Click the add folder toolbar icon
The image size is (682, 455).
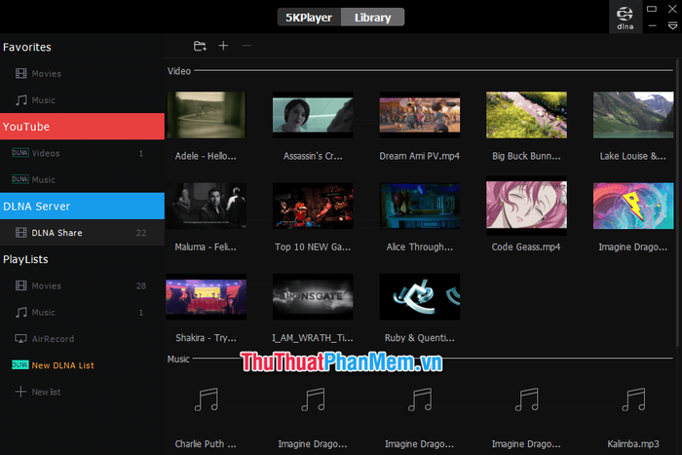click(x=200, y=46)
